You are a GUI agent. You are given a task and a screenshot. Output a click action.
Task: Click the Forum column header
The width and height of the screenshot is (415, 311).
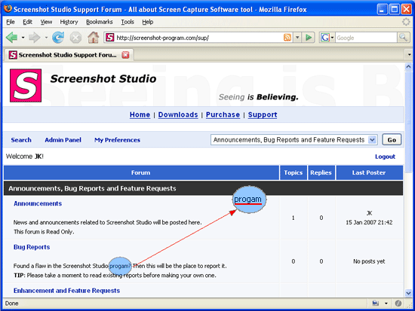click(141, 172)
